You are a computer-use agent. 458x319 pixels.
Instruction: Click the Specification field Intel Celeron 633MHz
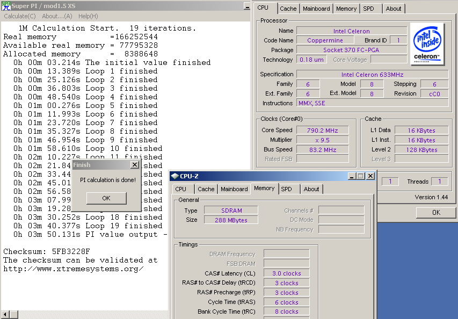pyautogui.click(x=373, y=75)
